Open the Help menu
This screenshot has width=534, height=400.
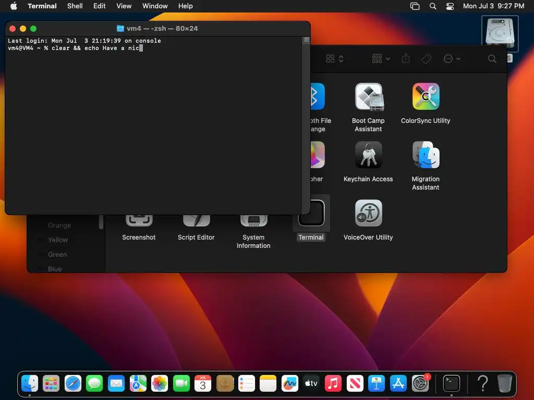[x=186, y=6]
